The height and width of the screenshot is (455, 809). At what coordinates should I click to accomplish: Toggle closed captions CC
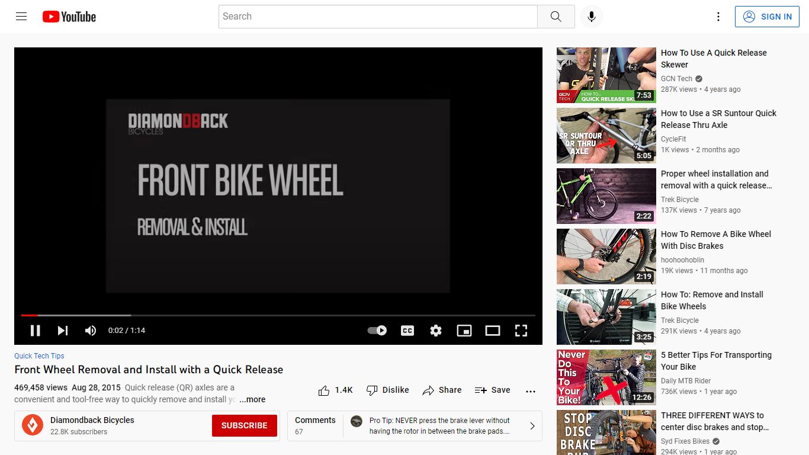coord(407,331)
